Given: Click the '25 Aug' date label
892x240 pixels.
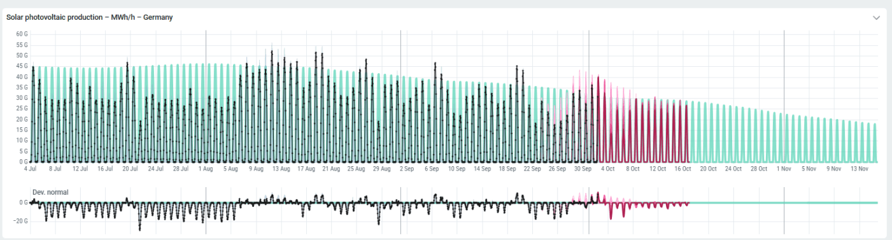Looking at the screenshot, I should [355, 169].
